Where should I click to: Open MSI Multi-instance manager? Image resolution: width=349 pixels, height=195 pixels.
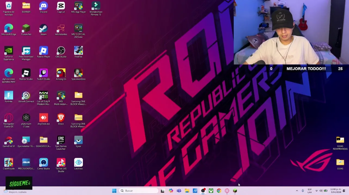pyautogui.click(x=61, y=98)
